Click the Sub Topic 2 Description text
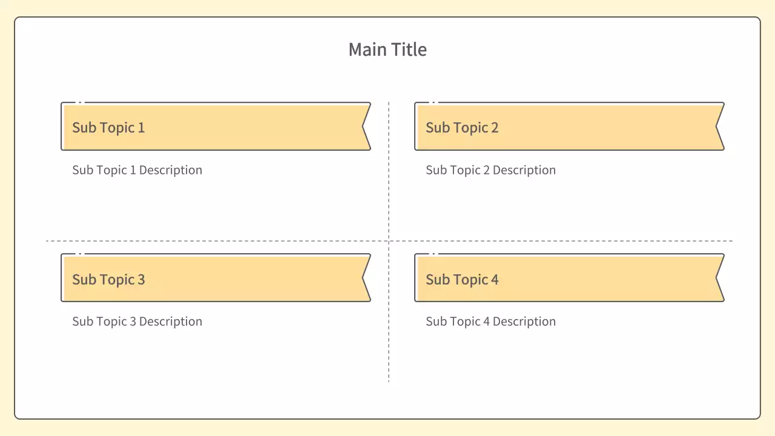This screenshot has height=436, width=775. coord(490,170)
